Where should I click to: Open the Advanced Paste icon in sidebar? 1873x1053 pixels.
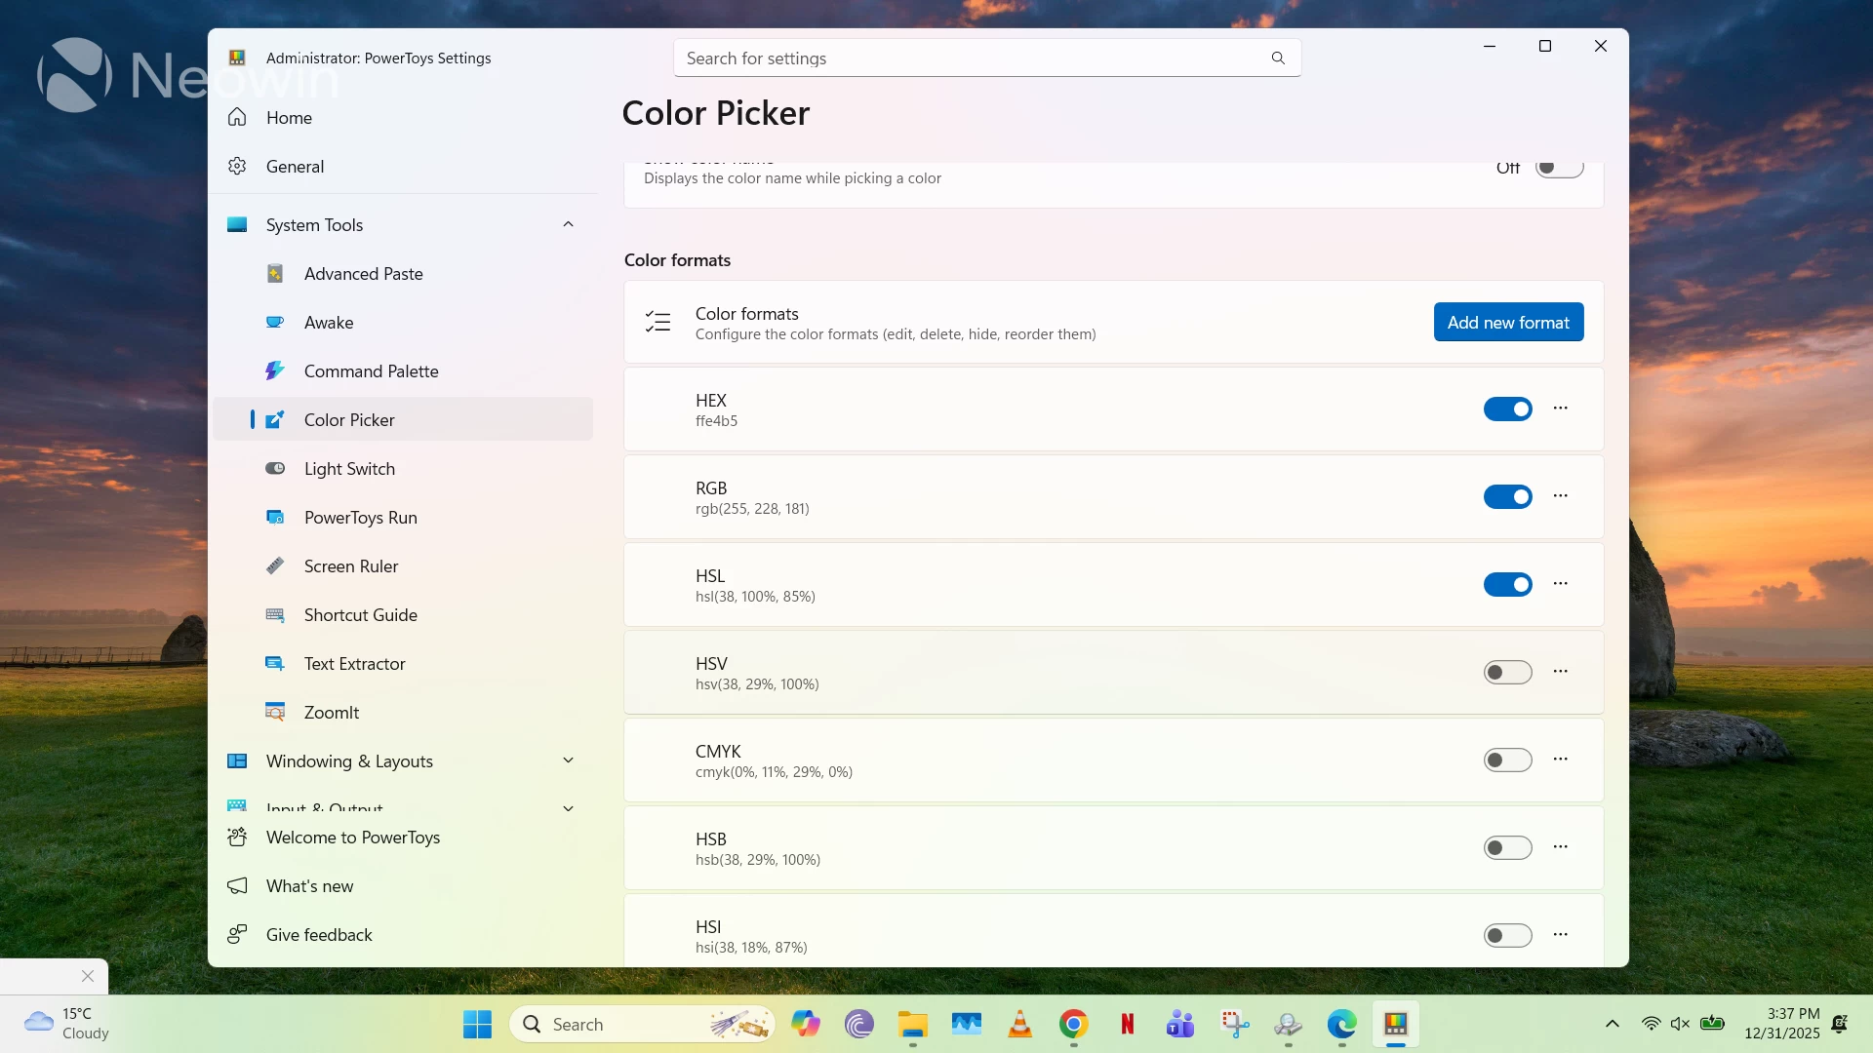click(x=275, y=274)
